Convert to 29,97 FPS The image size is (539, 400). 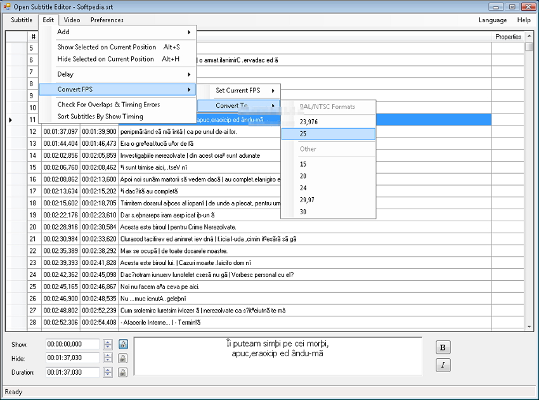click(x=328, y=200)
